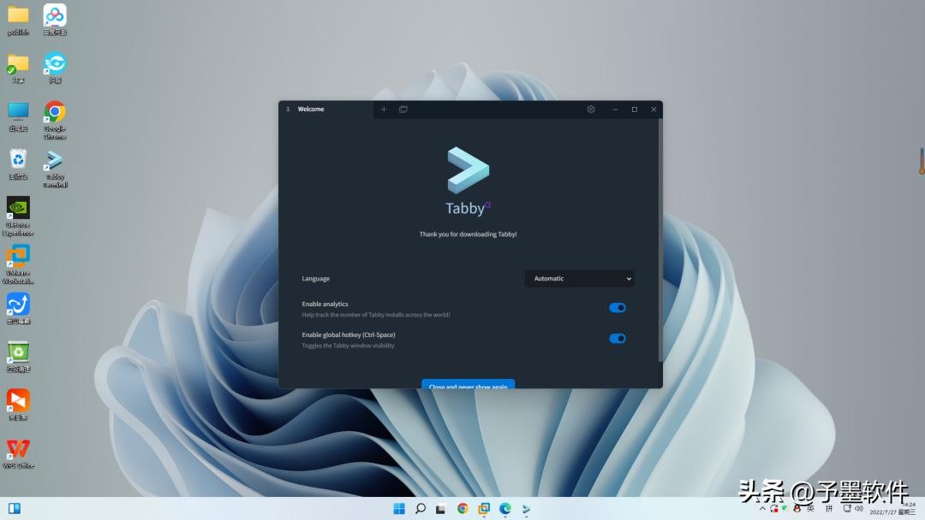
Task: Open Tabby settings gear icon
Action: point(591,109)
